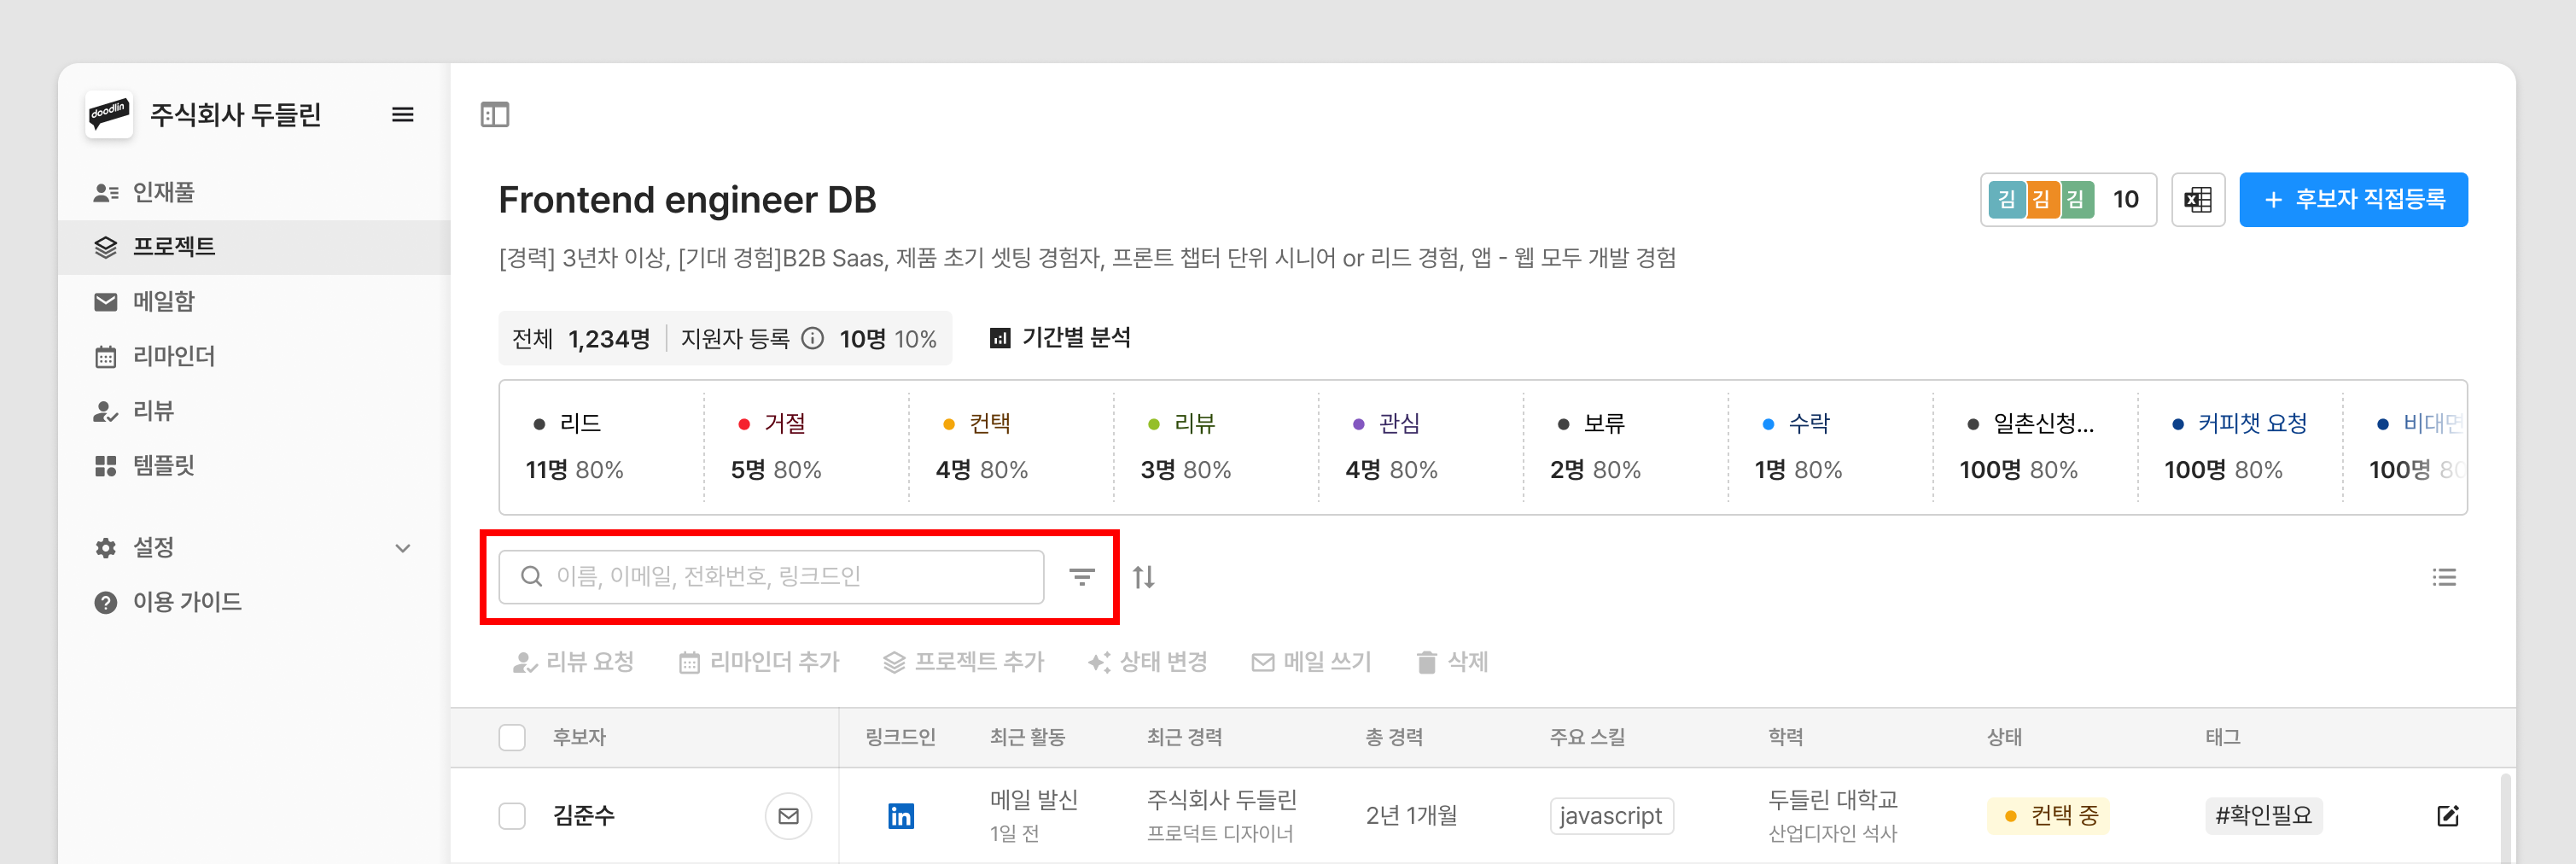Screen dimensions: 2576x864
Task: Click the edit icon in 김준수's row
Action: click(2447, 816)
